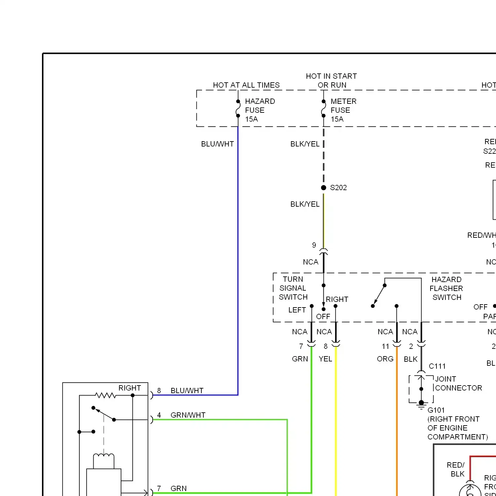
Task: Click the BLK/YEL label above the S202 splice
Action: (305, 144)
